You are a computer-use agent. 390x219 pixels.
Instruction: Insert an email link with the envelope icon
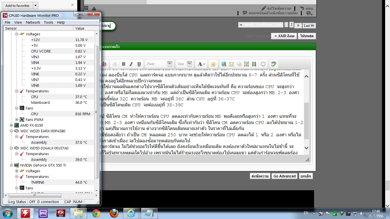click(231, 64)
